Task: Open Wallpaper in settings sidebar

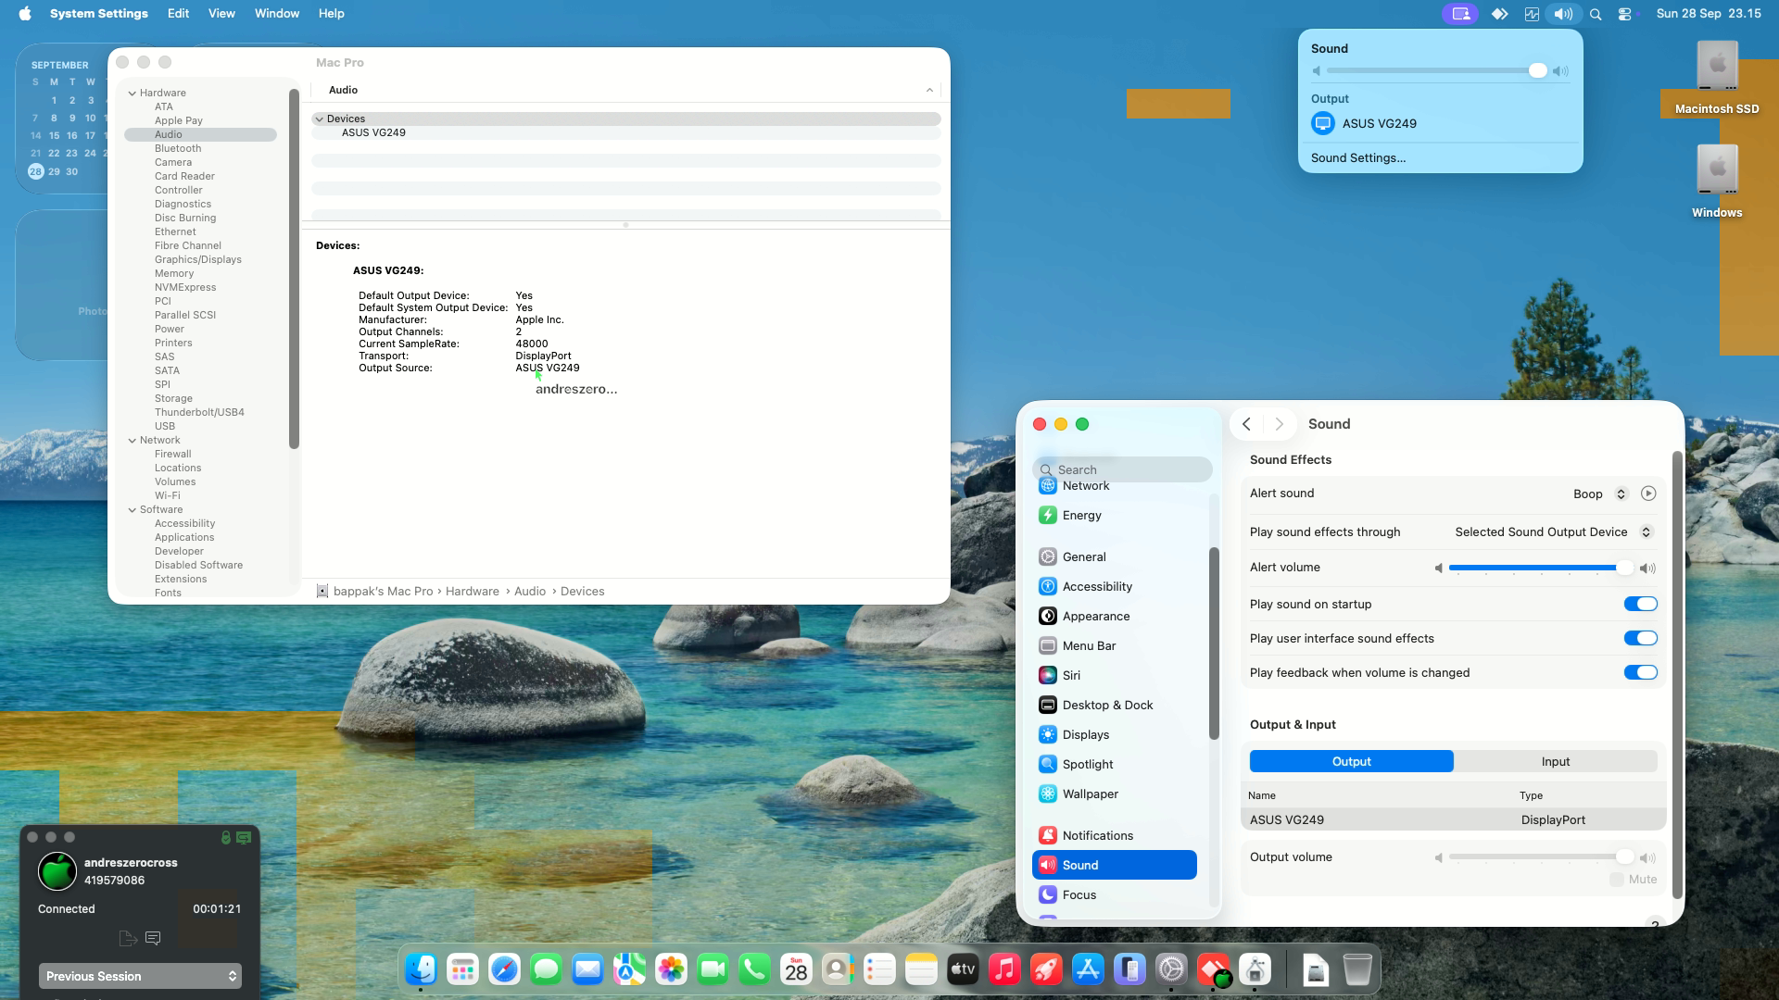Action: click(1115, 794)
